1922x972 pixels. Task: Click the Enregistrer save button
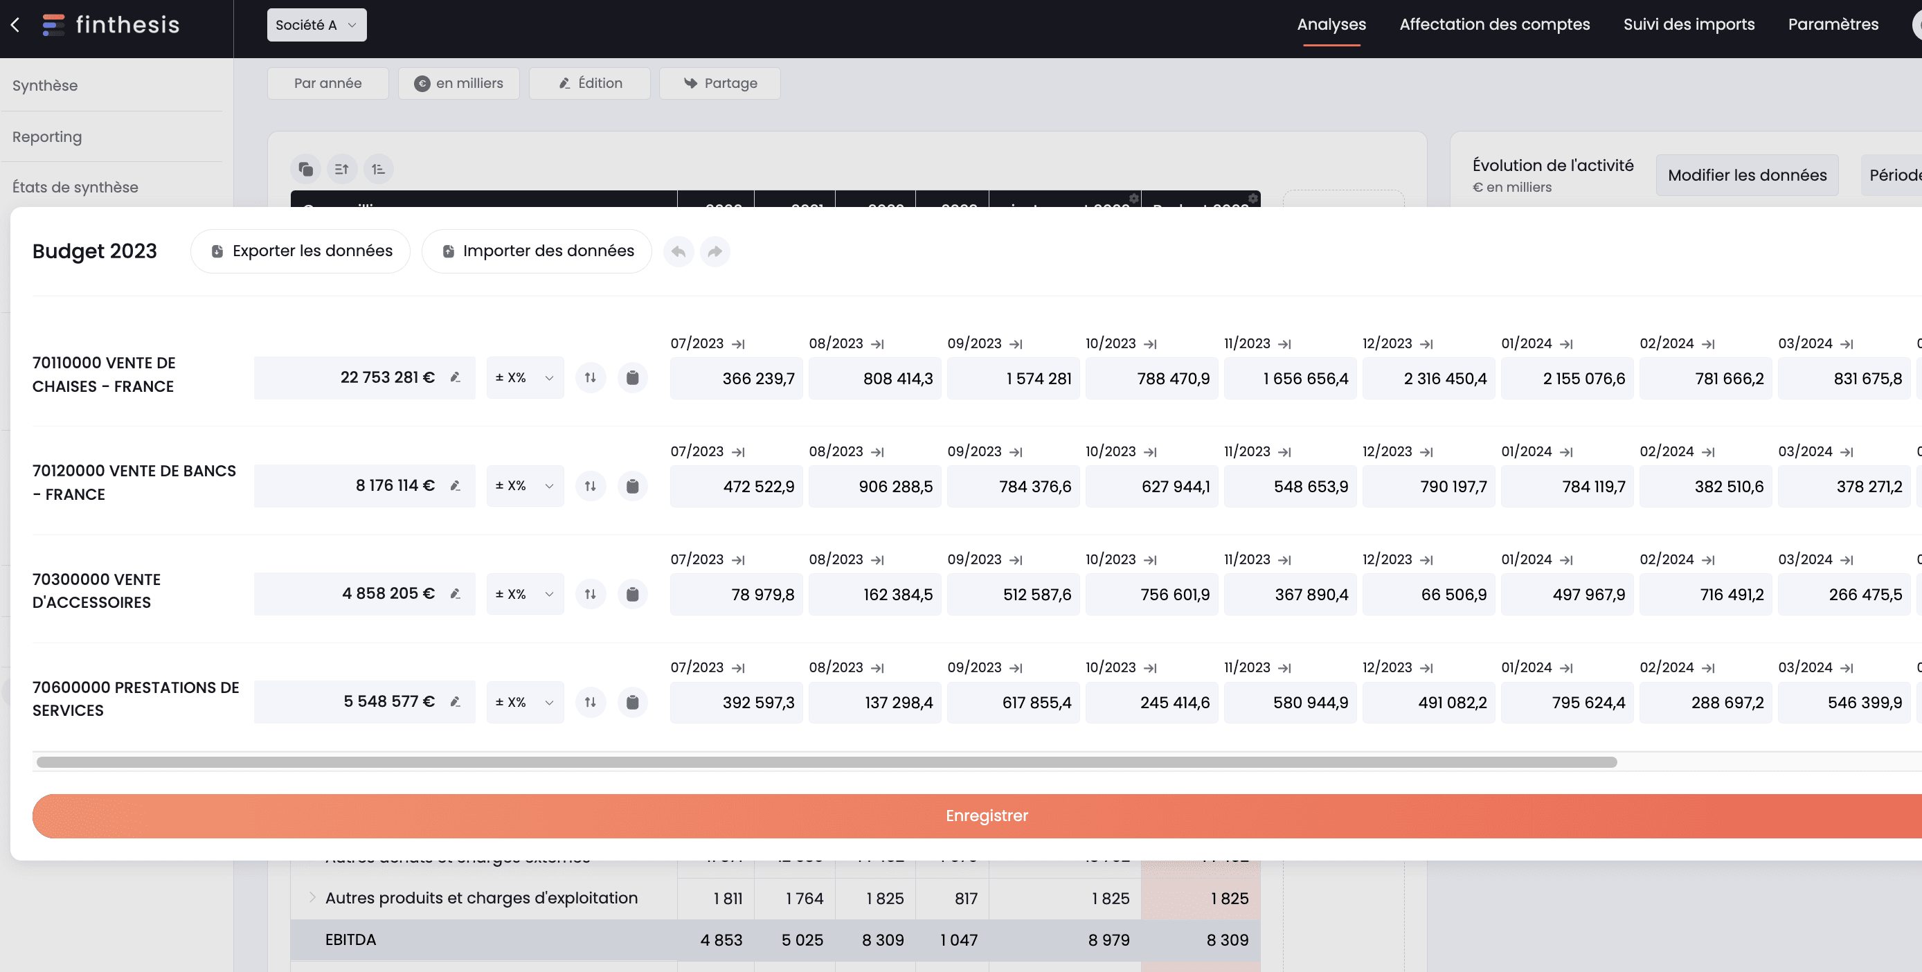(987, 816)
